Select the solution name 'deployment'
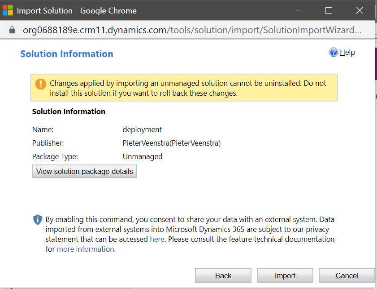The image size is (377, 289). pyautogui.click(x=143, y=130)
